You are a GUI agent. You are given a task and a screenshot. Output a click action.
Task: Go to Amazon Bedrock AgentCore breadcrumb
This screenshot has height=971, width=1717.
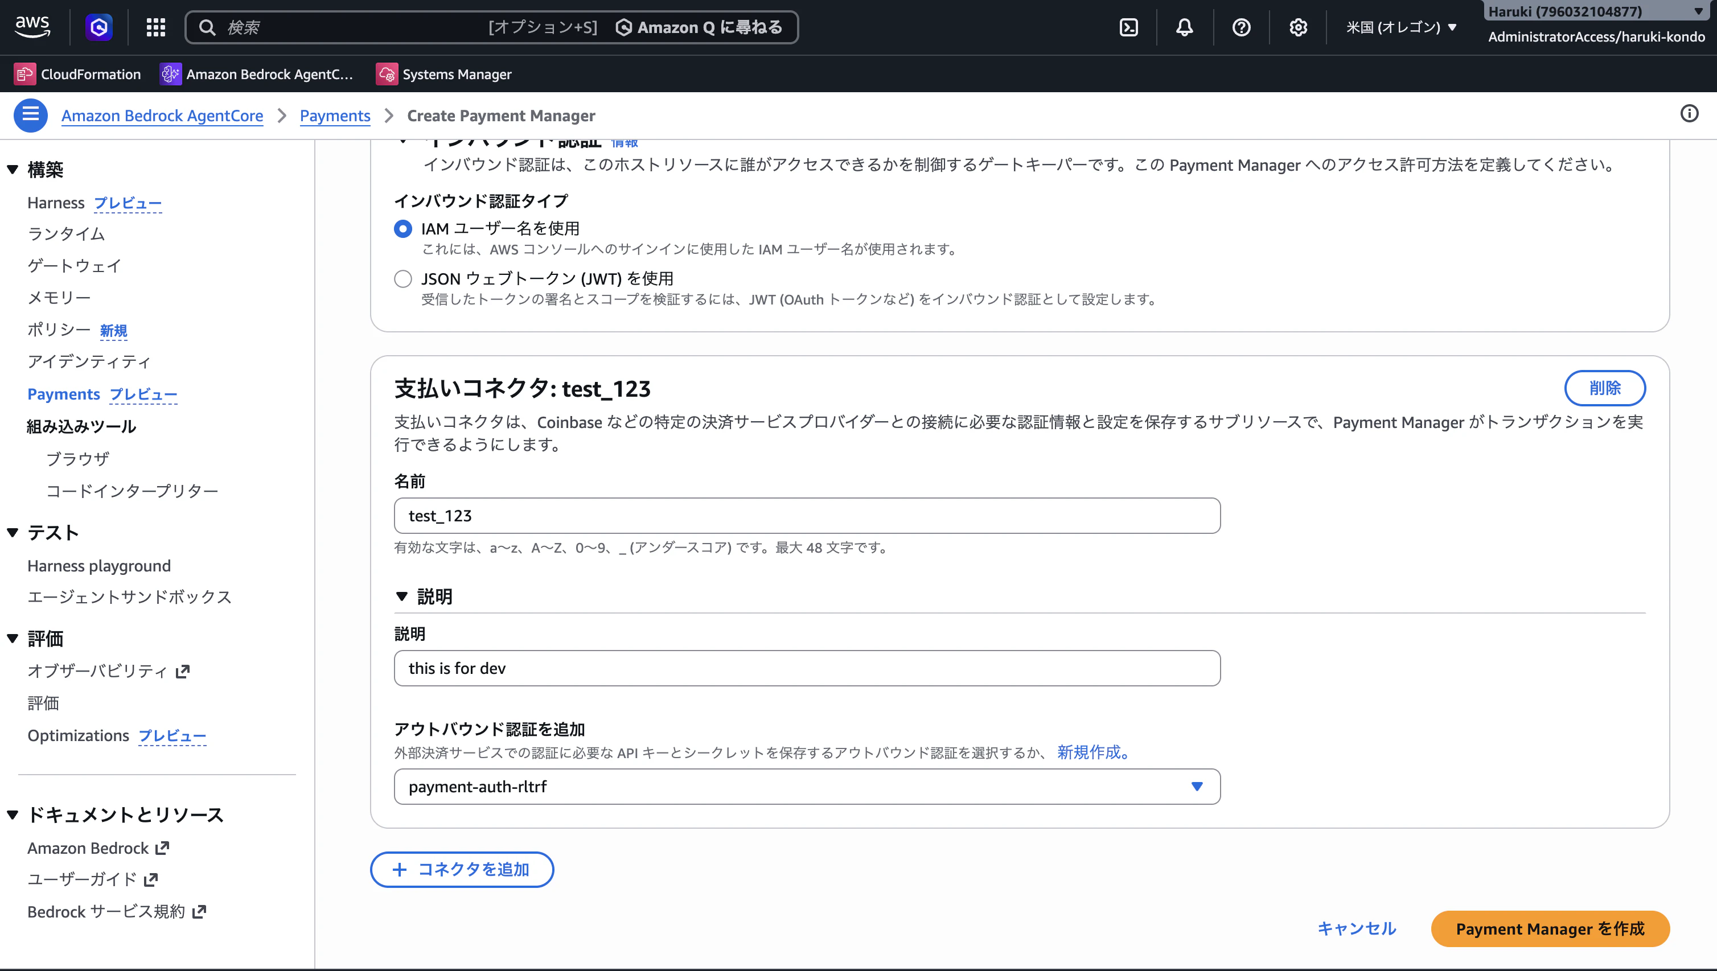coord(162,116)
